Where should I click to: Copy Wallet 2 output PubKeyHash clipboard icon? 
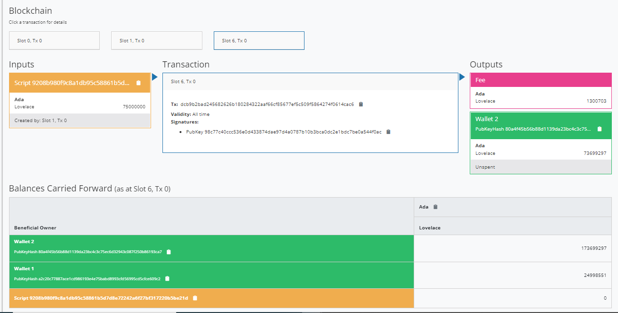599,129
